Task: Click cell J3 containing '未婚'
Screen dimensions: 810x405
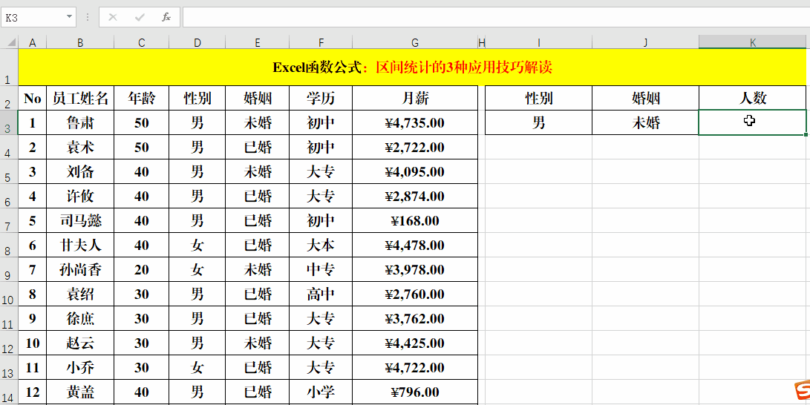Action: pyautogui.click(x=646, y=123)
